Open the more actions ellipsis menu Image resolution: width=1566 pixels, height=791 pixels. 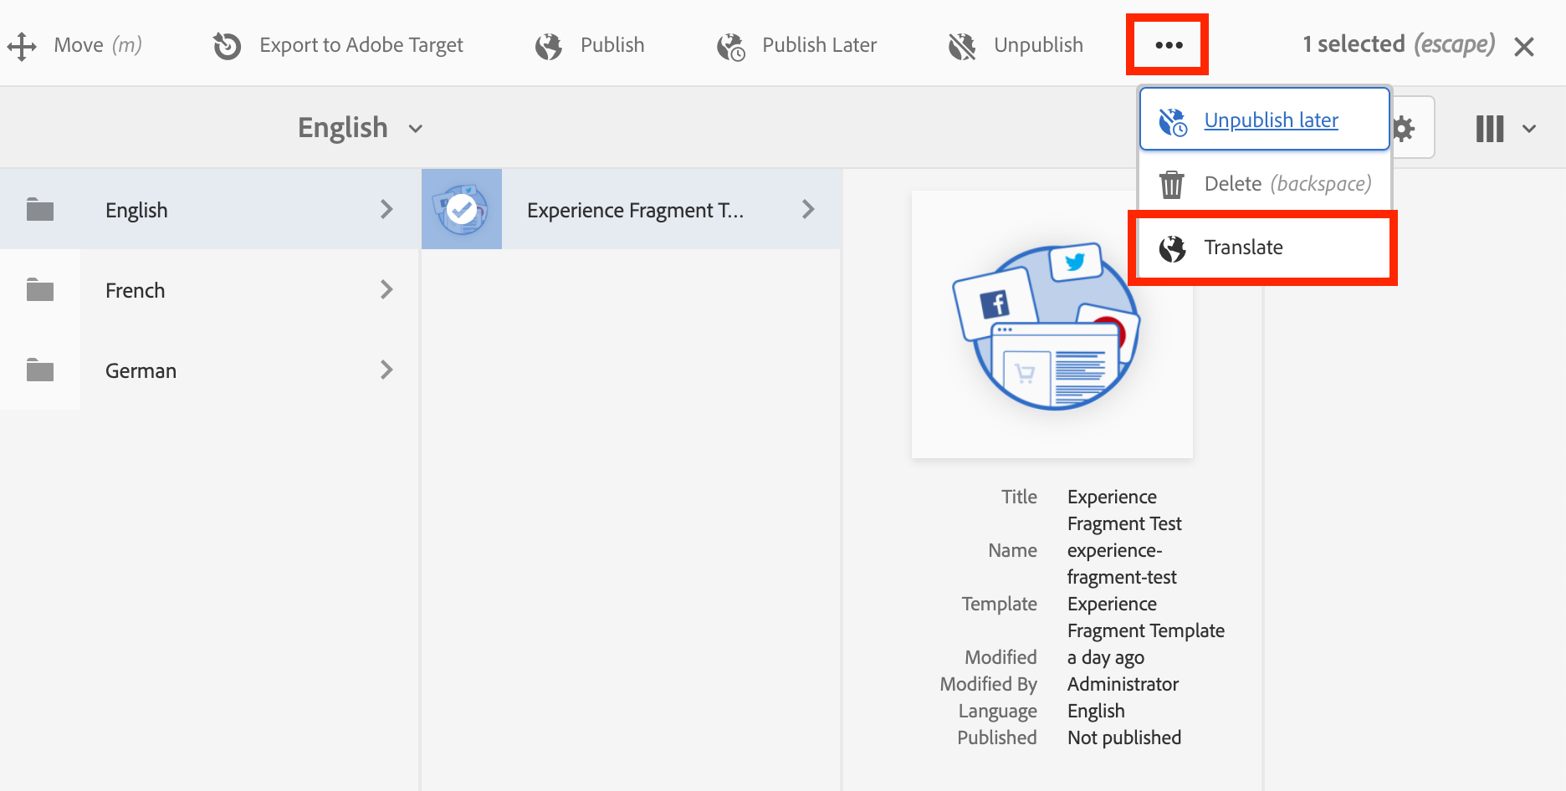(1167, 45)
